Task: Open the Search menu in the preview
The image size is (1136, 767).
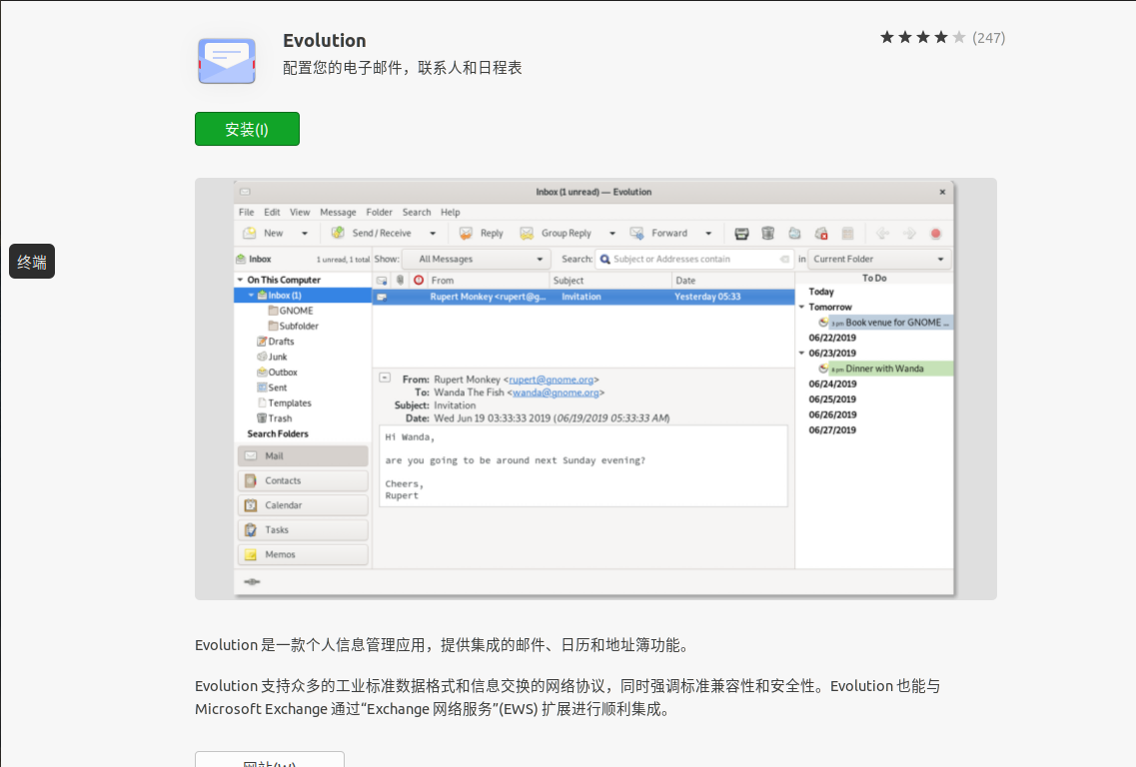Action: click(x=417, y=212)
